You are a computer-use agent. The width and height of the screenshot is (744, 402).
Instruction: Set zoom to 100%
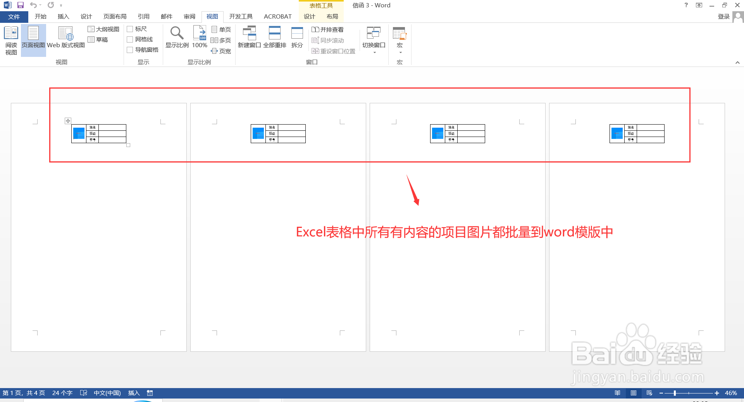(x=199, y=37)
